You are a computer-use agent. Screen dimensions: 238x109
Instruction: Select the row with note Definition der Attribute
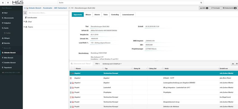click(154, 107)
